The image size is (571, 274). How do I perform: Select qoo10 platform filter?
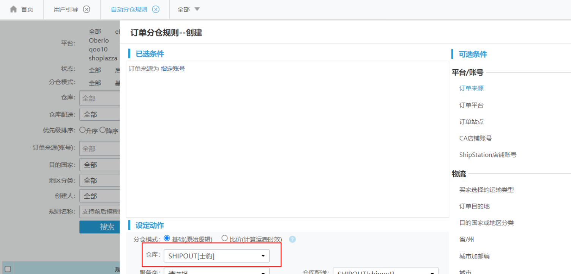(98, 50)
